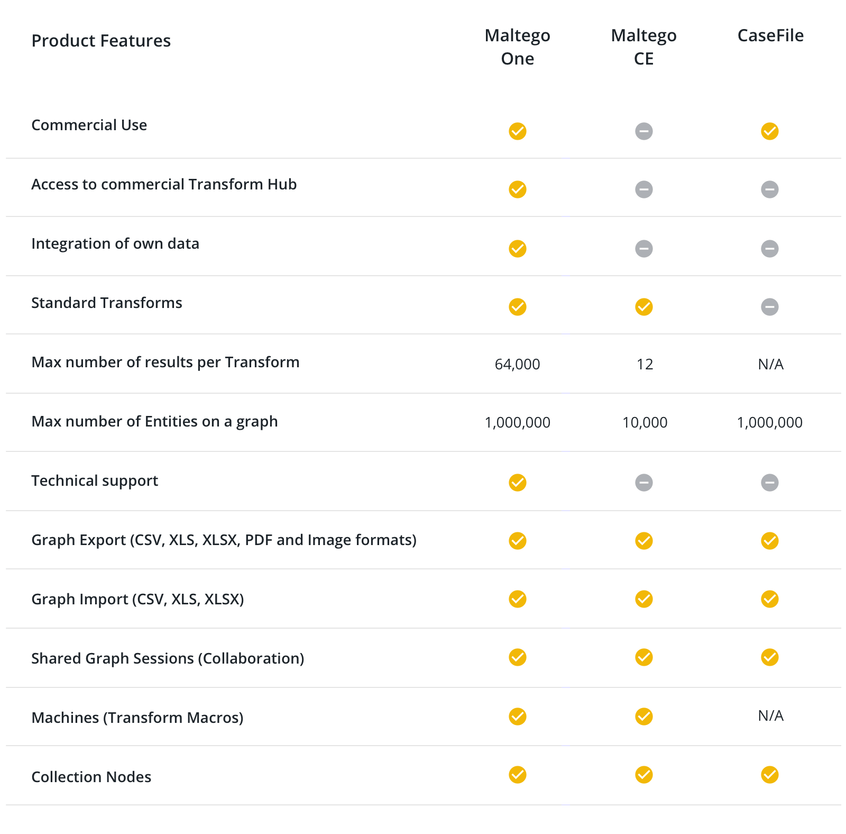
Task: Select the CaseFile column header
Action: [x=770, y=35]
